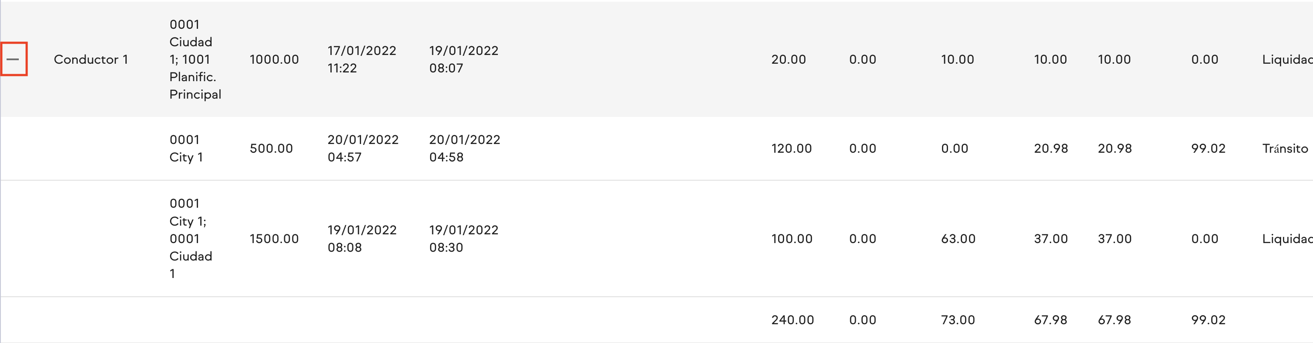The image size is (1313, 343).
Task: Open the 17/01/2022 11:22 start date cell
Action: click(362, 59)
